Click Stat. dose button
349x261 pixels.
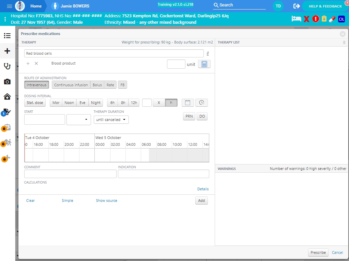pos(35,103)
